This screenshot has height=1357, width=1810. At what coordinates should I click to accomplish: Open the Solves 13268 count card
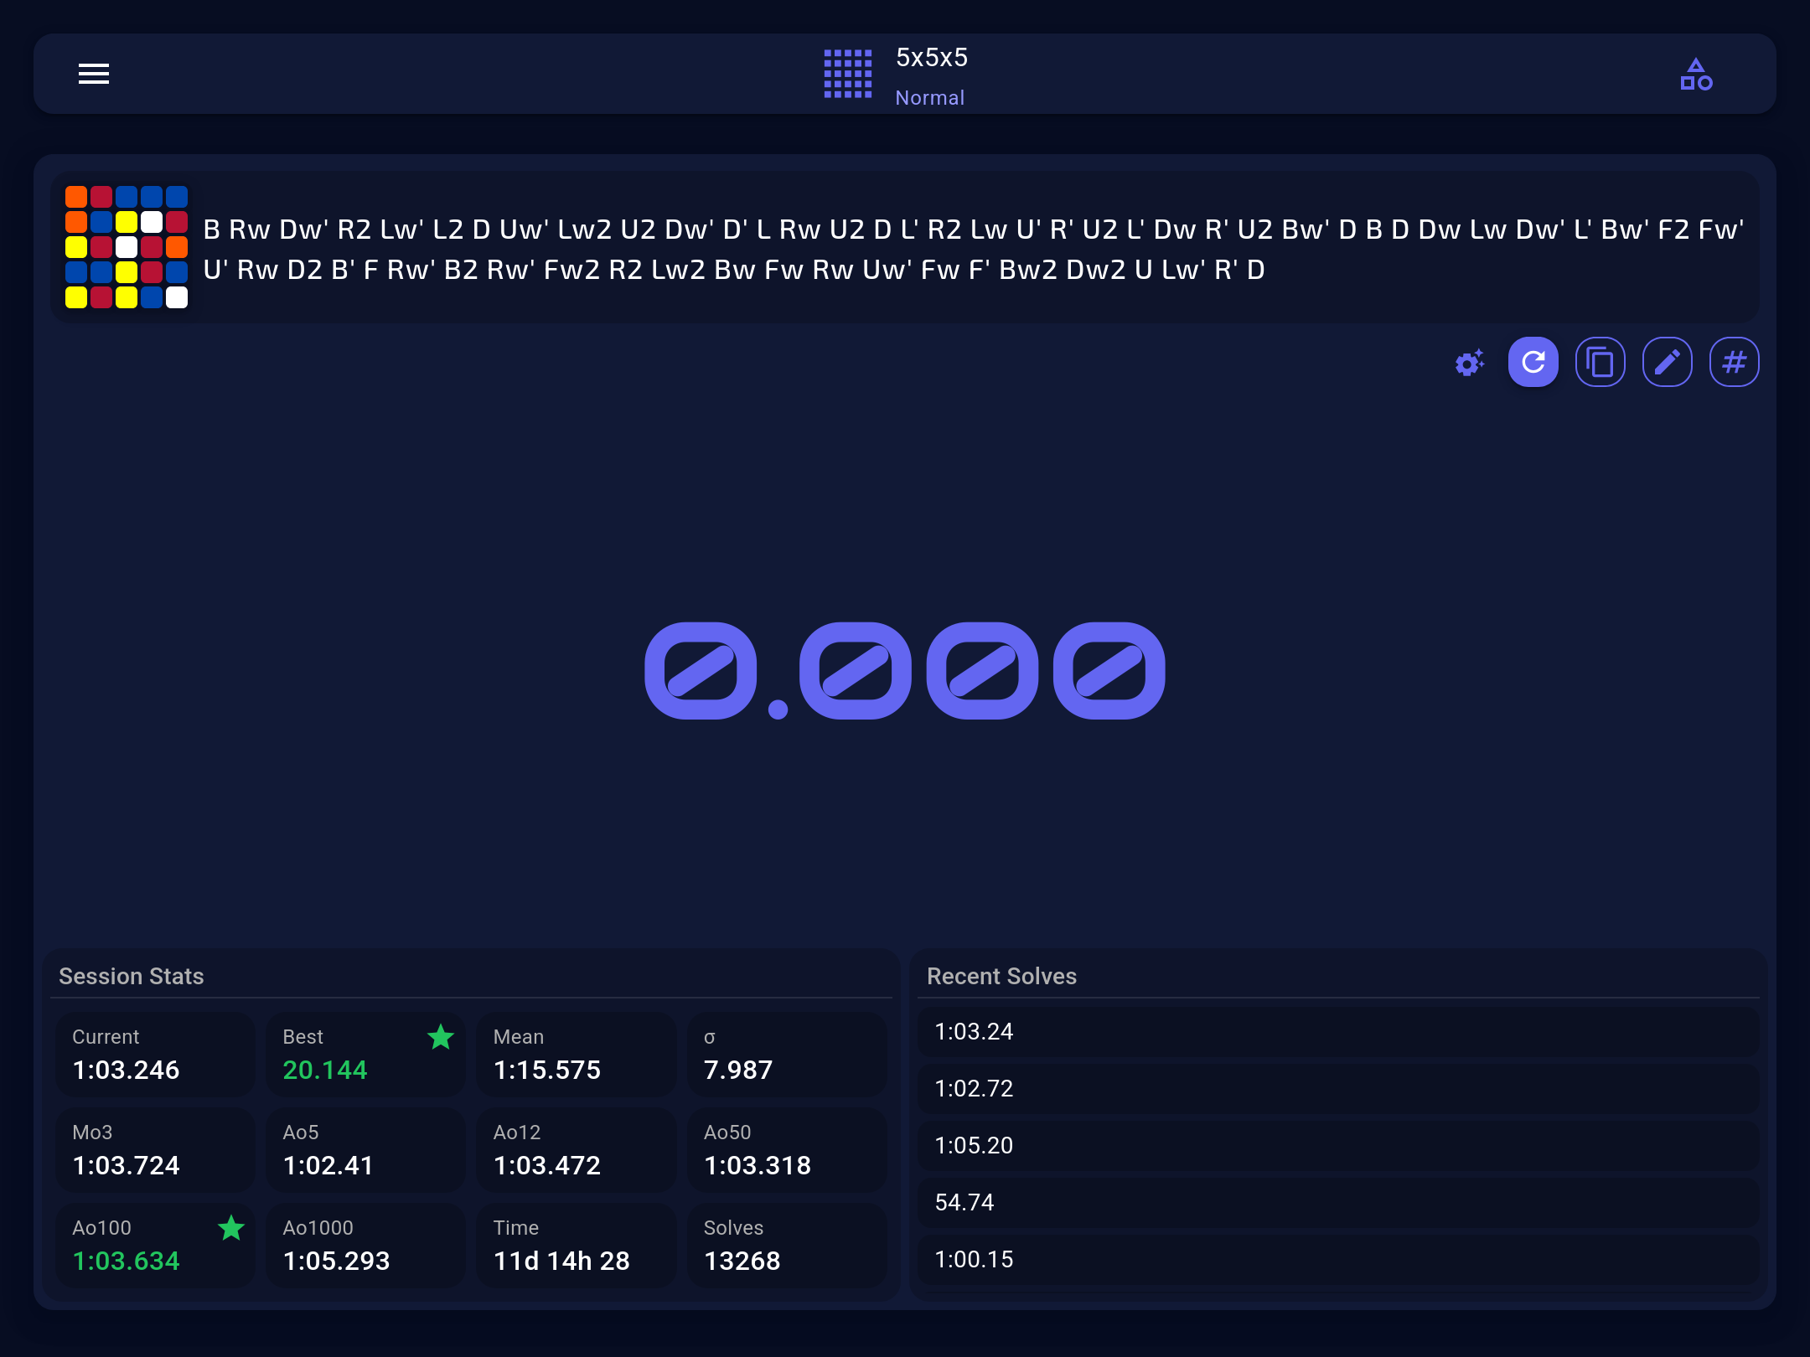coord(786,1246)
